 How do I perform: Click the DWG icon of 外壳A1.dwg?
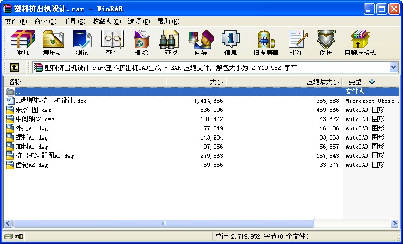(10, 128)
